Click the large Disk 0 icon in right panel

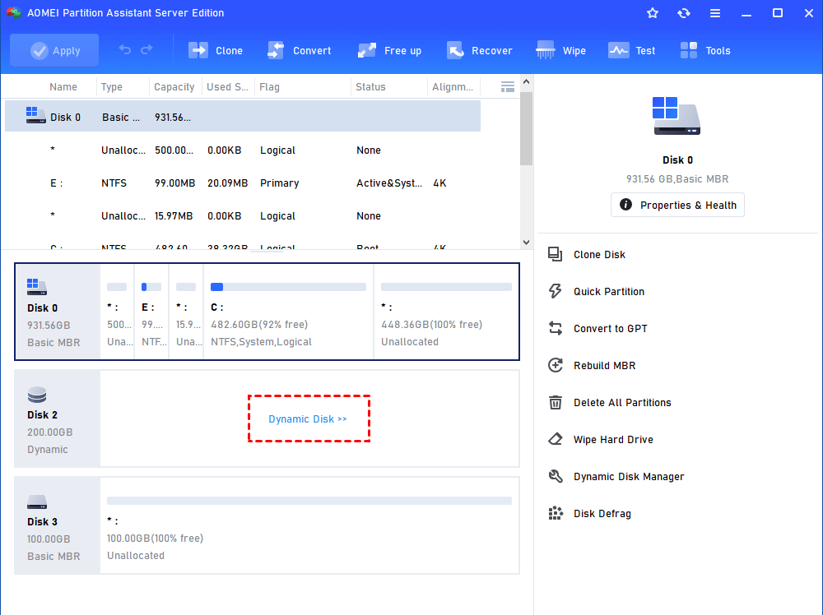[x=677, y=116]
